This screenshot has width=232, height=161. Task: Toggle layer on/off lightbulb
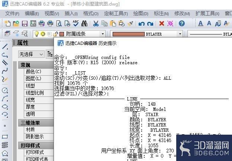pos(36,34)
